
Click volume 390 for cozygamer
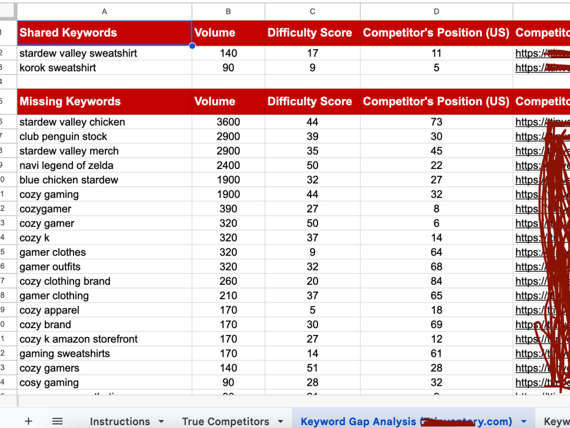coord(229,209)
